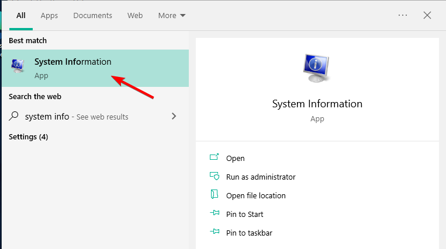The image size is (446, 249).
Task: Click the Run as administrator shield icon
Action: 215,176
